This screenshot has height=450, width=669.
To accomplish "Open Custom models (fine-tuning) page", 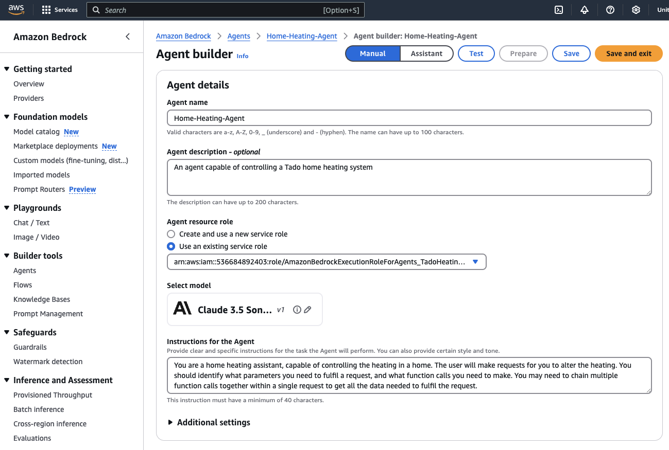I will tap(71, 160).
